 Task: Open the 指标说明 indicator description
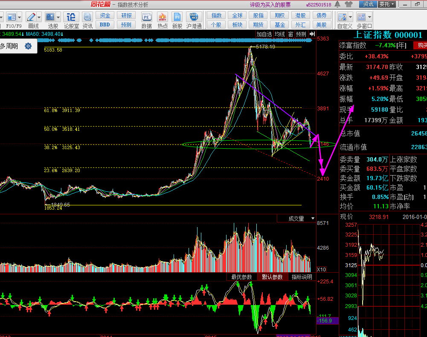coord(302,277)
